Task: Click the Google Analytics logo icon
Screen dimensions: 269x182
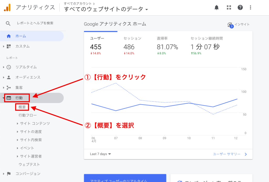Action: (7, 8)
